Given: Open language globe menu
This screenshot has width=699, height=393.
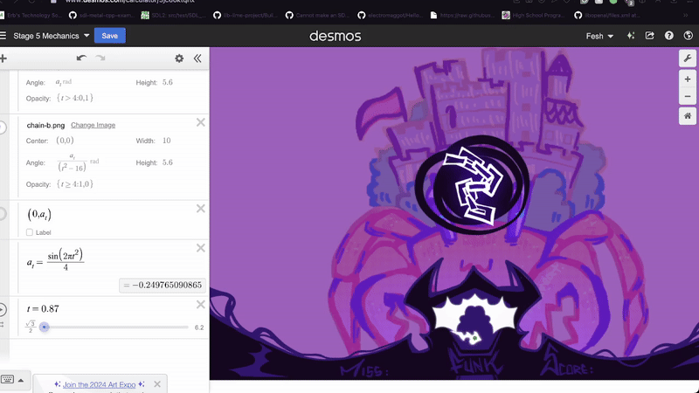Looking at the screenshot, I should pyautogui.click(x=689, y=36).
